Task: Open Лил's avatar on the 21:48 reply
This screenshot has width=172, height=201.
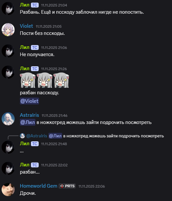Action: tap(8, 147)
